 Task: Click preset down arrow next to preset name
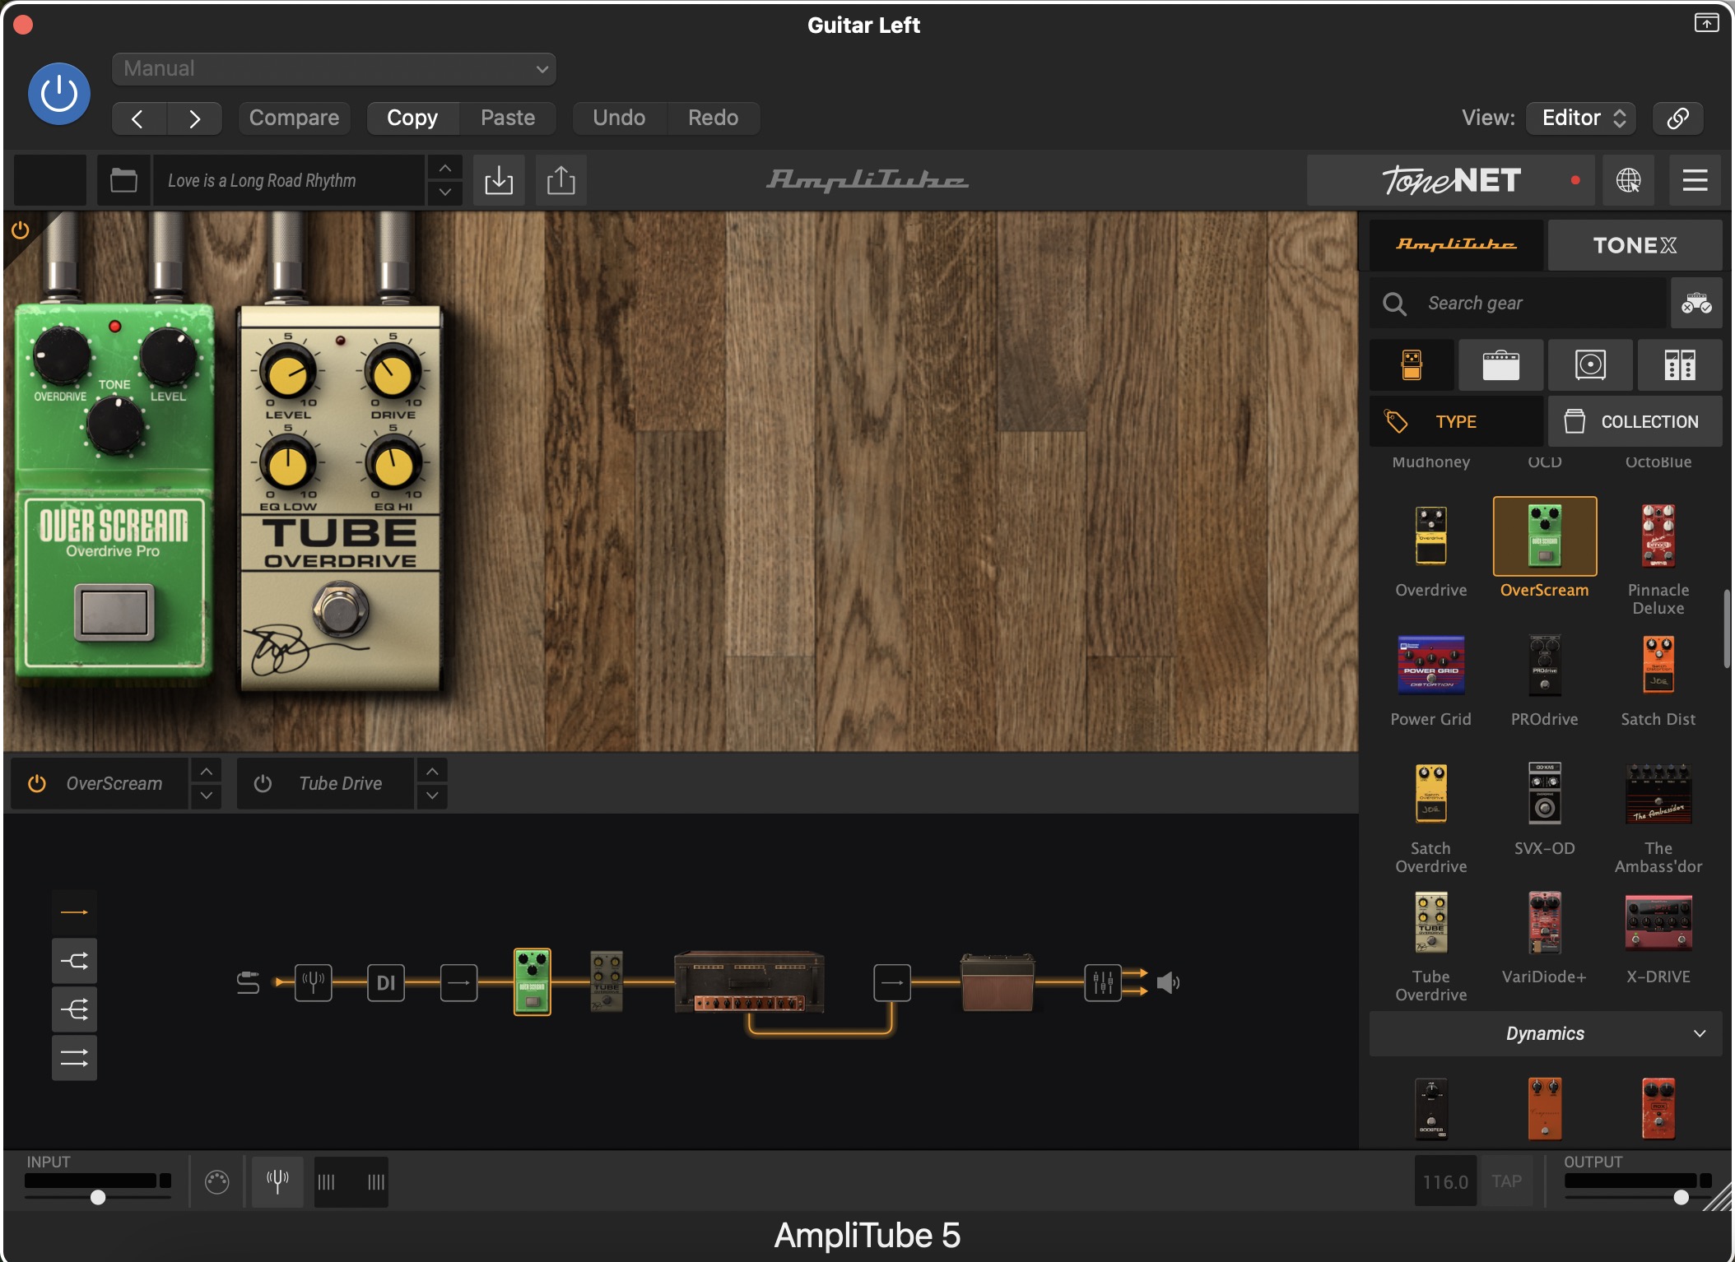445,193
